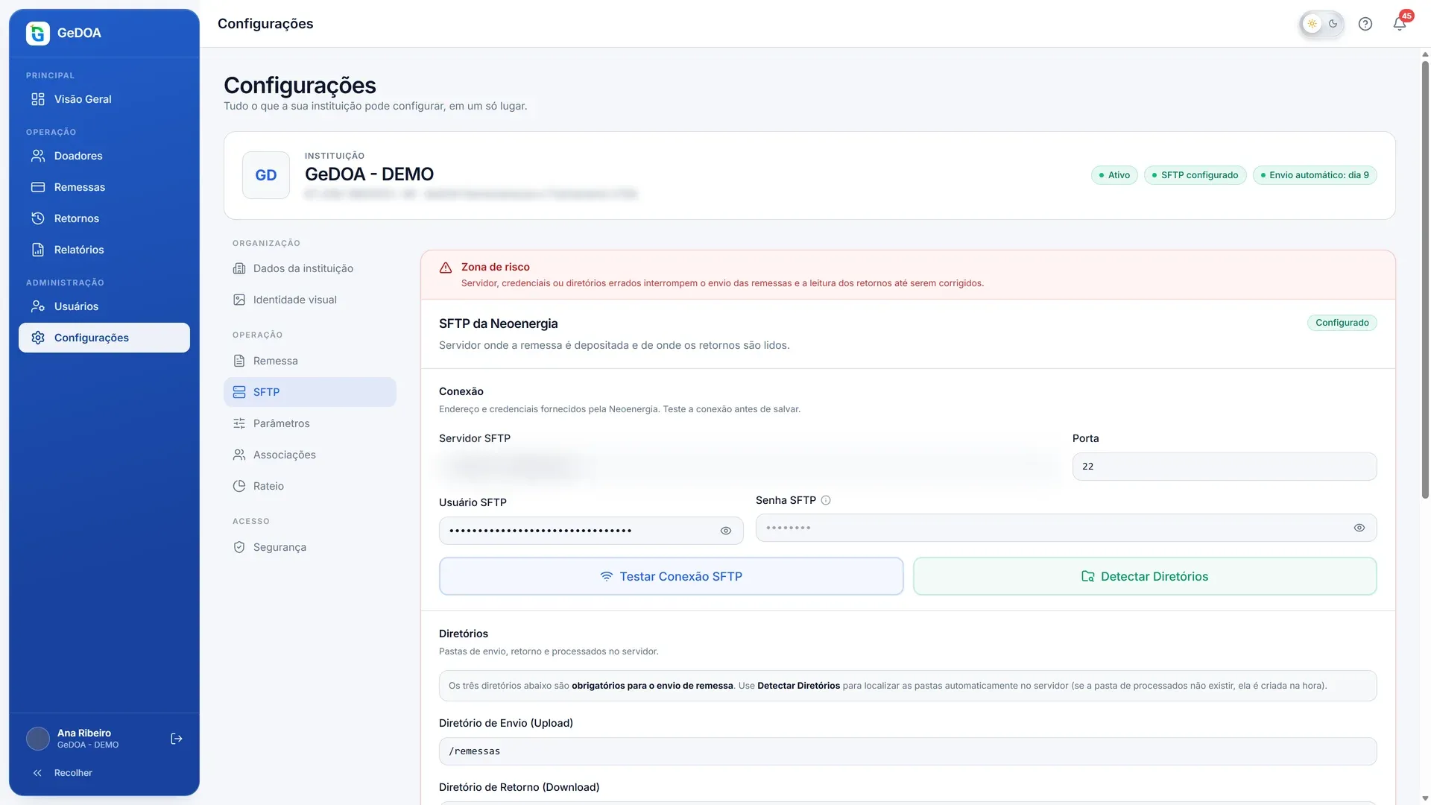Viewport: 1431px width, 805px height.
Task: Switch to dark mode moon icon
Action: point(1333,24)
